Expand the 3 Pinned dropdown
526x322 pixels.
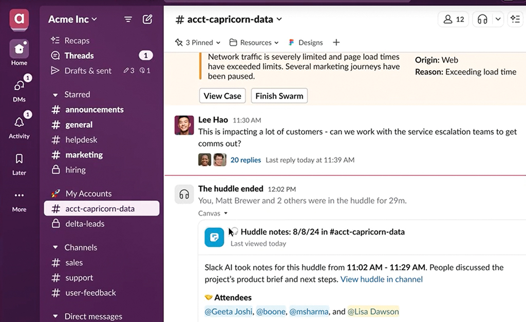[198, 43]
